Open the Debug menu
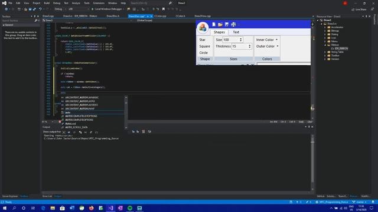Viewport: 378px width, 212px height. 57,3
